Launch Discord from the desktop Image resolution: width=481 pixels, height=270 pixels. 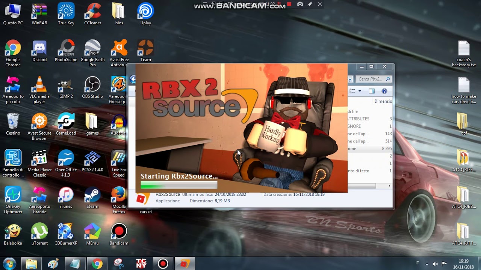tap(39, 51)
